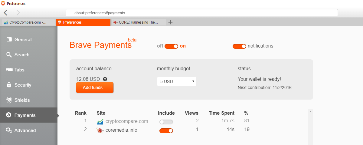Click the Brave Payments heading
This screenshot has width=363, height=145.
100,45
